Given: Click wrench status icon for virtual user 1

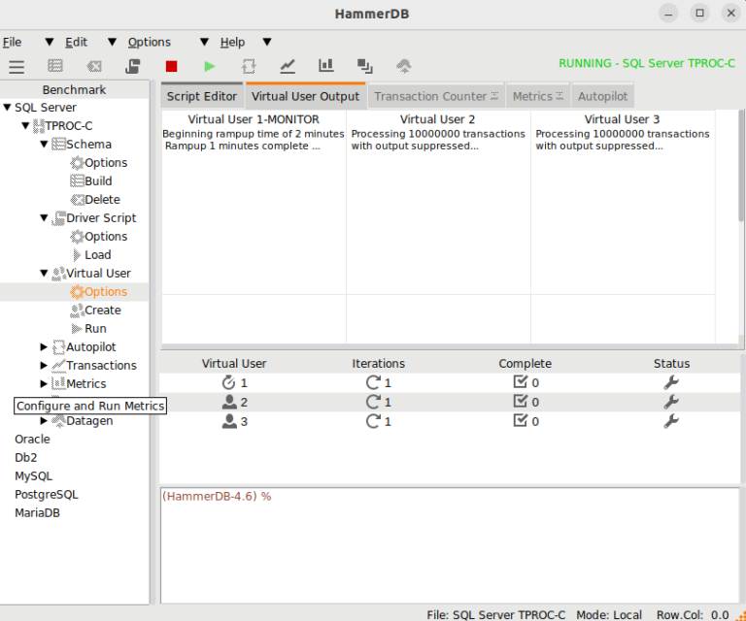Looking at the screenshot, I should click(670, 382).
